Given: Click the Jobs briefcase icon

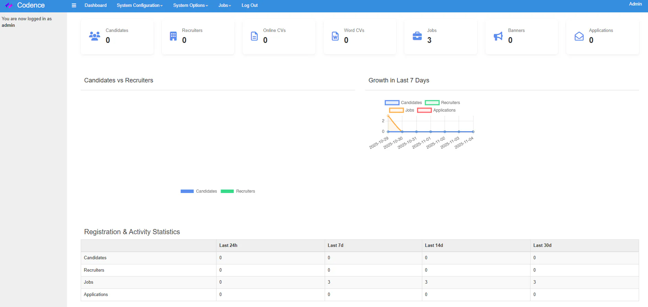Looking at the screenshot, I should point(417,36).
